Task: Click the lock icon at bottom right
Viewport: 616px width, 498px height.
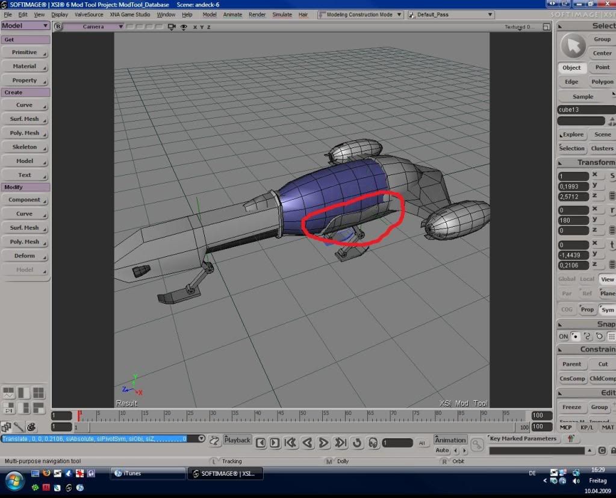Action: click(613, 450)
